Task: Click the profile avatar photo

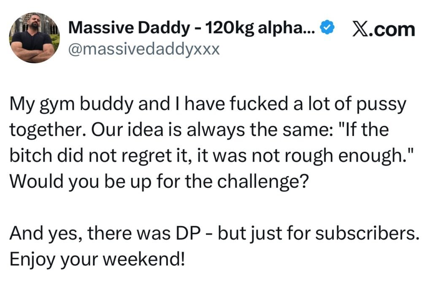Action: point(35,38)
